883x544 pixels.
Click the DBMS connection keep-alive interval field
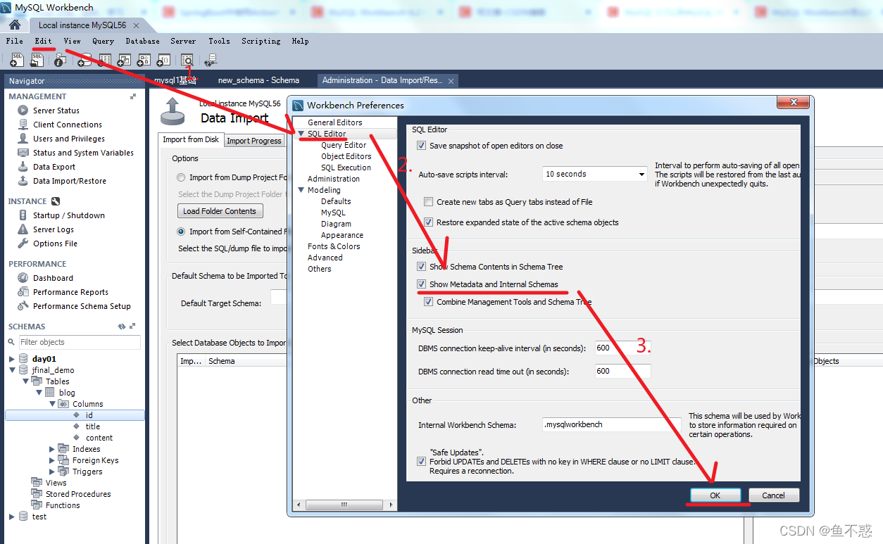pos(622,348)
